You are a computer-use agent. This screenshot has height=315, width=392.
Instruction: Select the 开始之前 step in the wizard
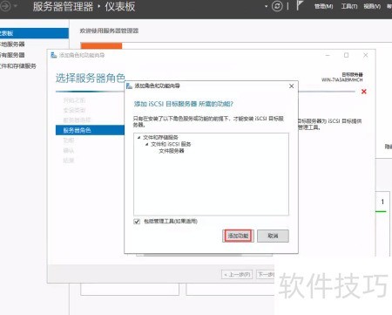point(74,100)
